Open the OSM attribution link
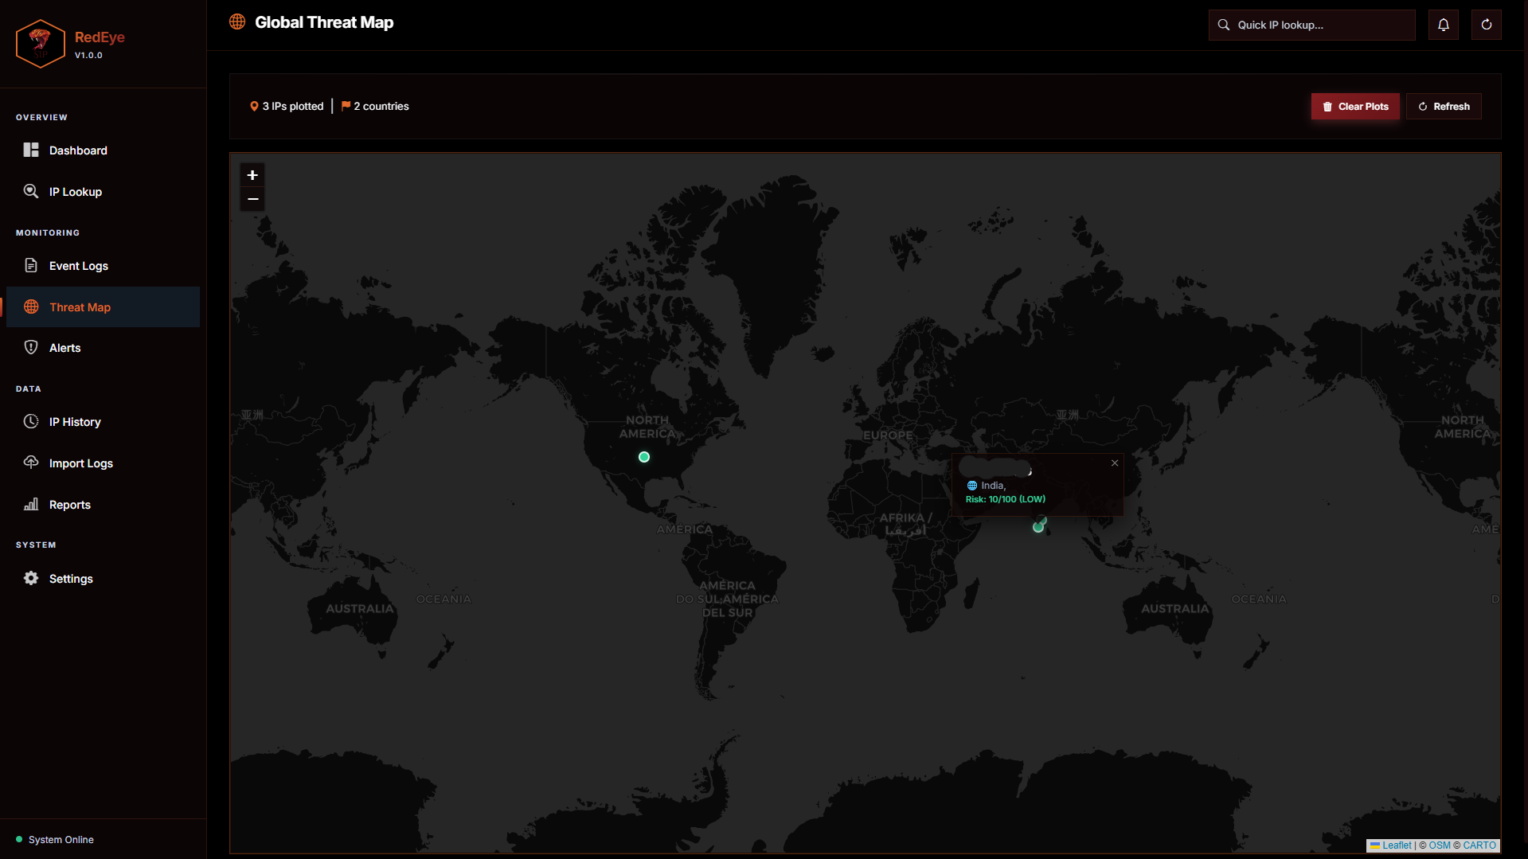Image resolution: width=1528 pixels, height=859 pixels. pyautogui.click(x=1440, y=845)
